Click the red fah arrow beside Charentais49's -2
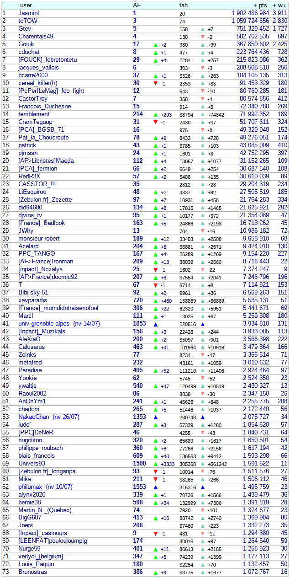Image resolution: width=290 pixels, height=578 pixels. pos(203,37)
